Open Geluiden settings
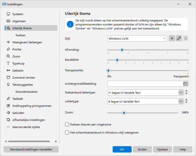This screenshot has width=196, height=156. pyautogui.click(x=31, y=113)
